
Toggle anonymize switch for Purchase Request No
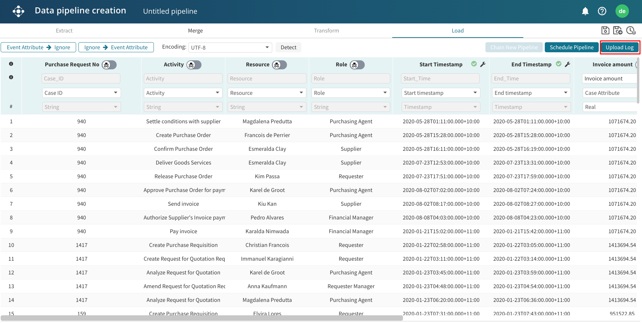click(x=109, y=65)
